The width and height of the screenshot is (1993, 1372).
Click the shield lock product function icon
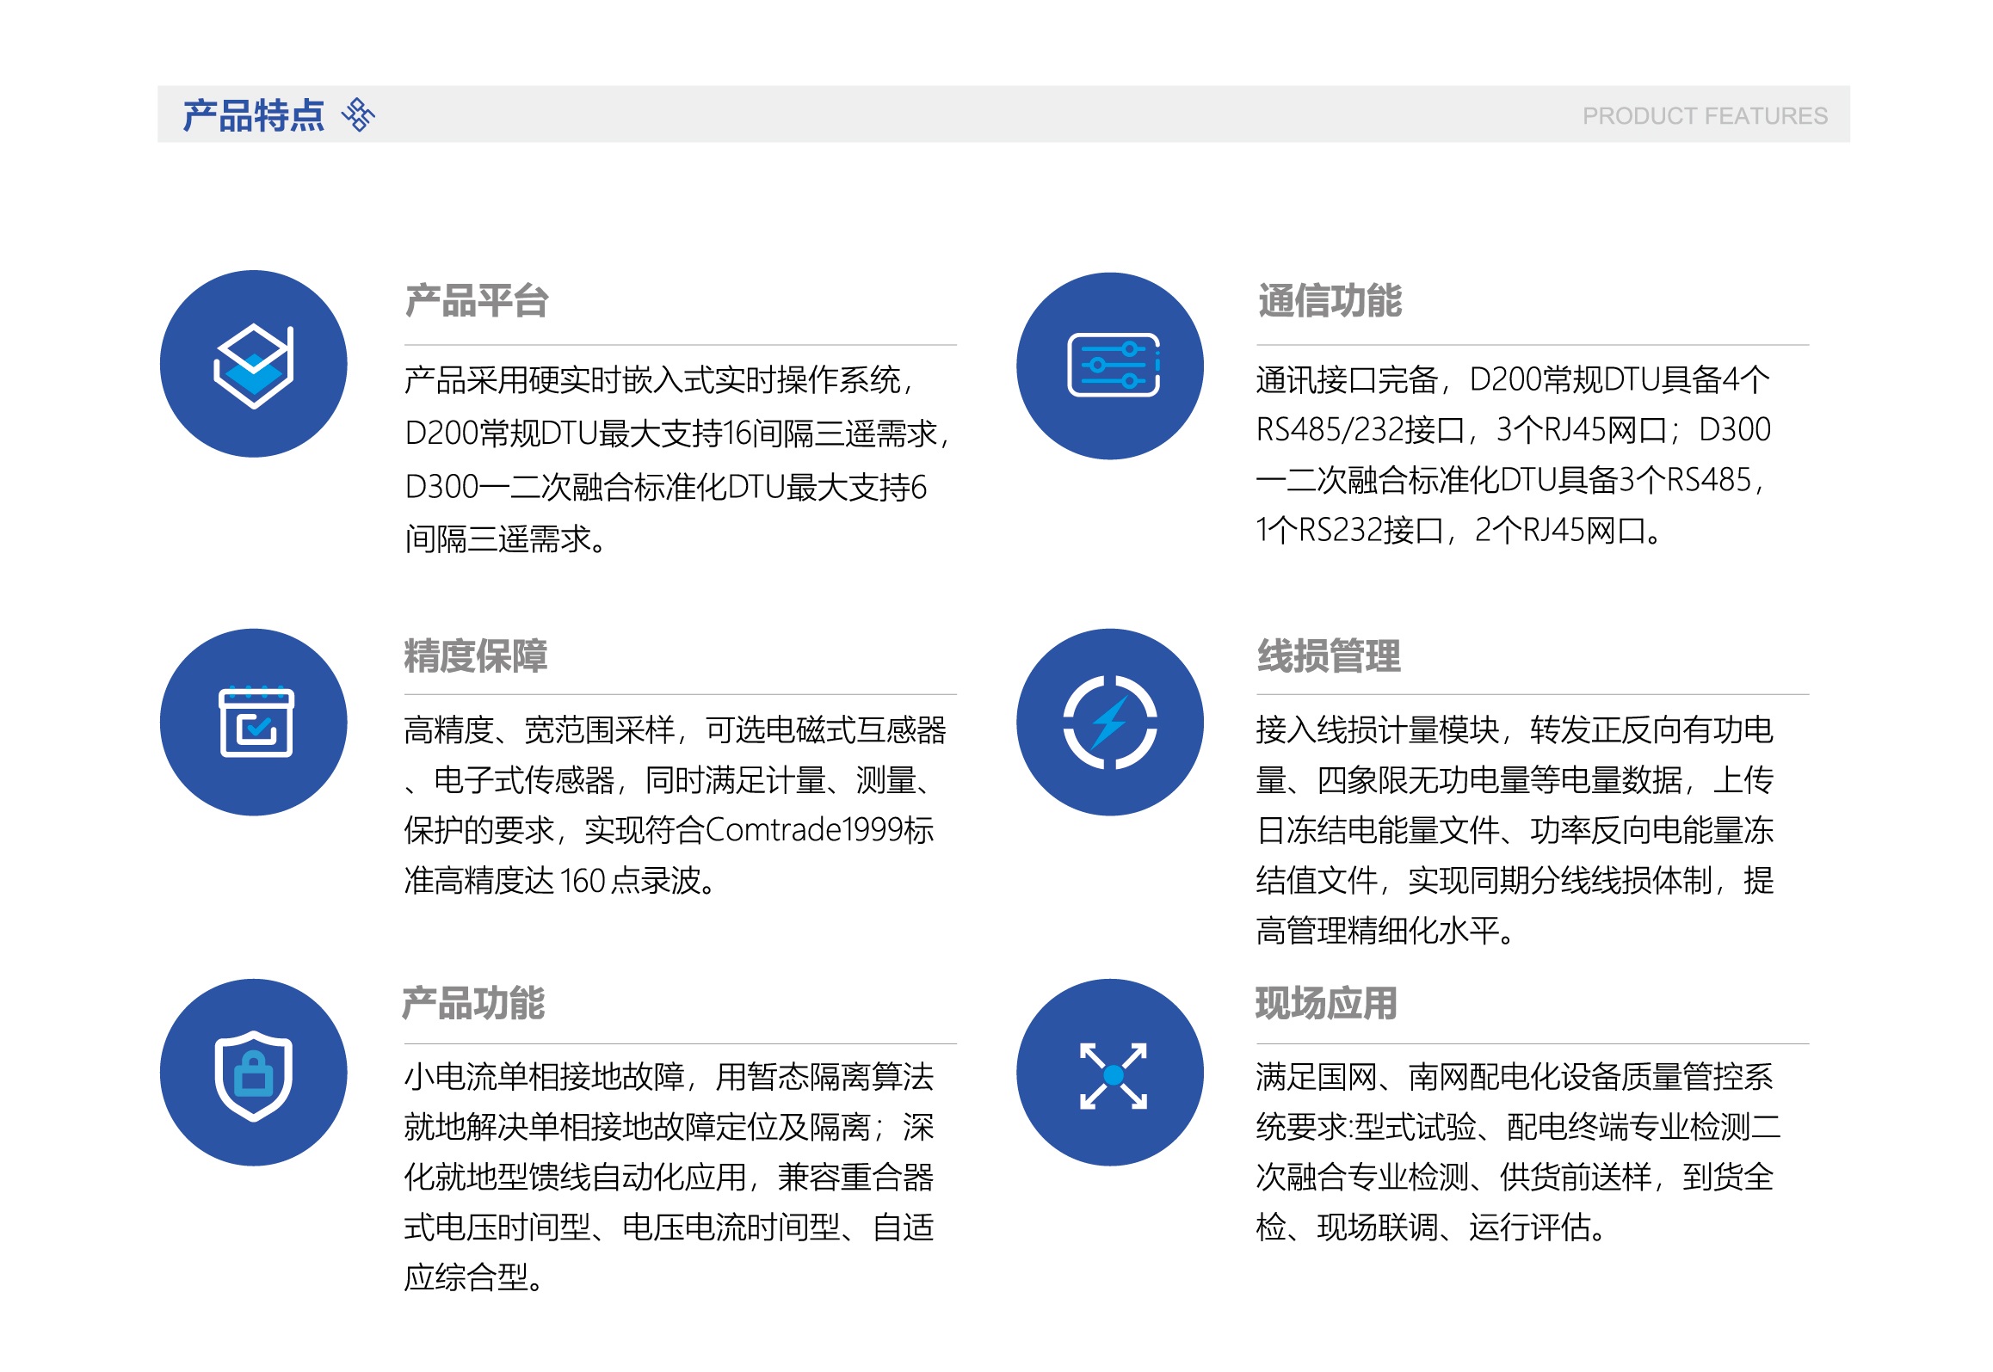[x=254, y=1074]
